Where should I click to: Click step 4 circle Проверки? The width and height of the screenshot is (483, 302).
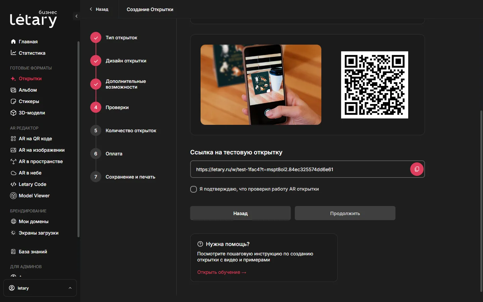(96, 107)
